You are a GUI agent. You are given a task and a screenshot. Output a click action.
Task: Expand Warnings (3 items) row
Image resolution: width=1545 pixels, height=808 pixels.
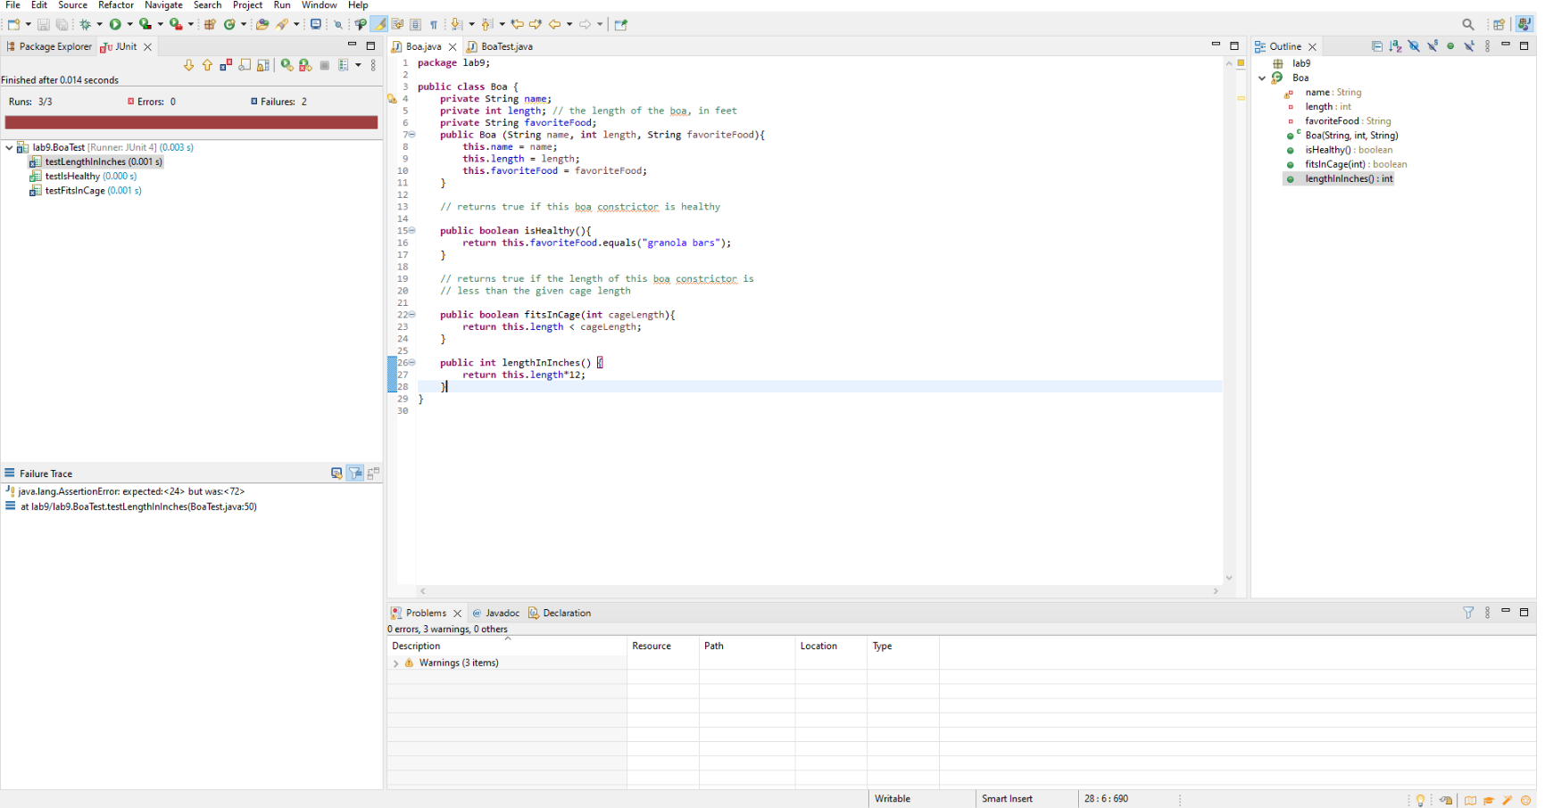(395, 664)
